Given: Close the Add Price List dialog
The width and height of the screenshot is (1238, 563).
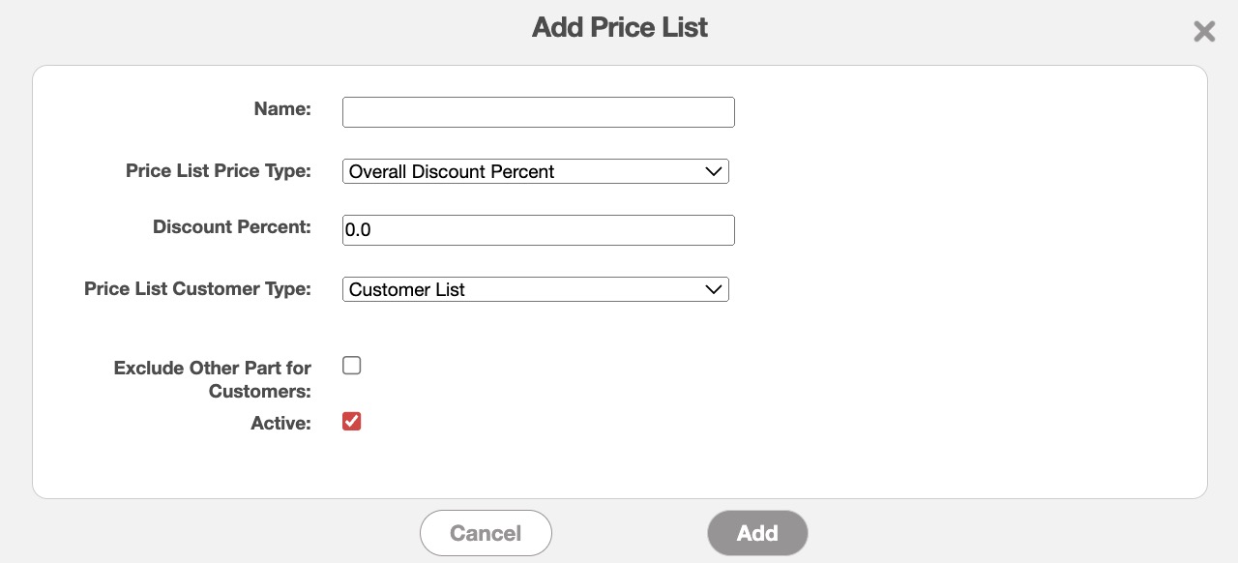Looking at the screenshot, I should (1204, 32).
